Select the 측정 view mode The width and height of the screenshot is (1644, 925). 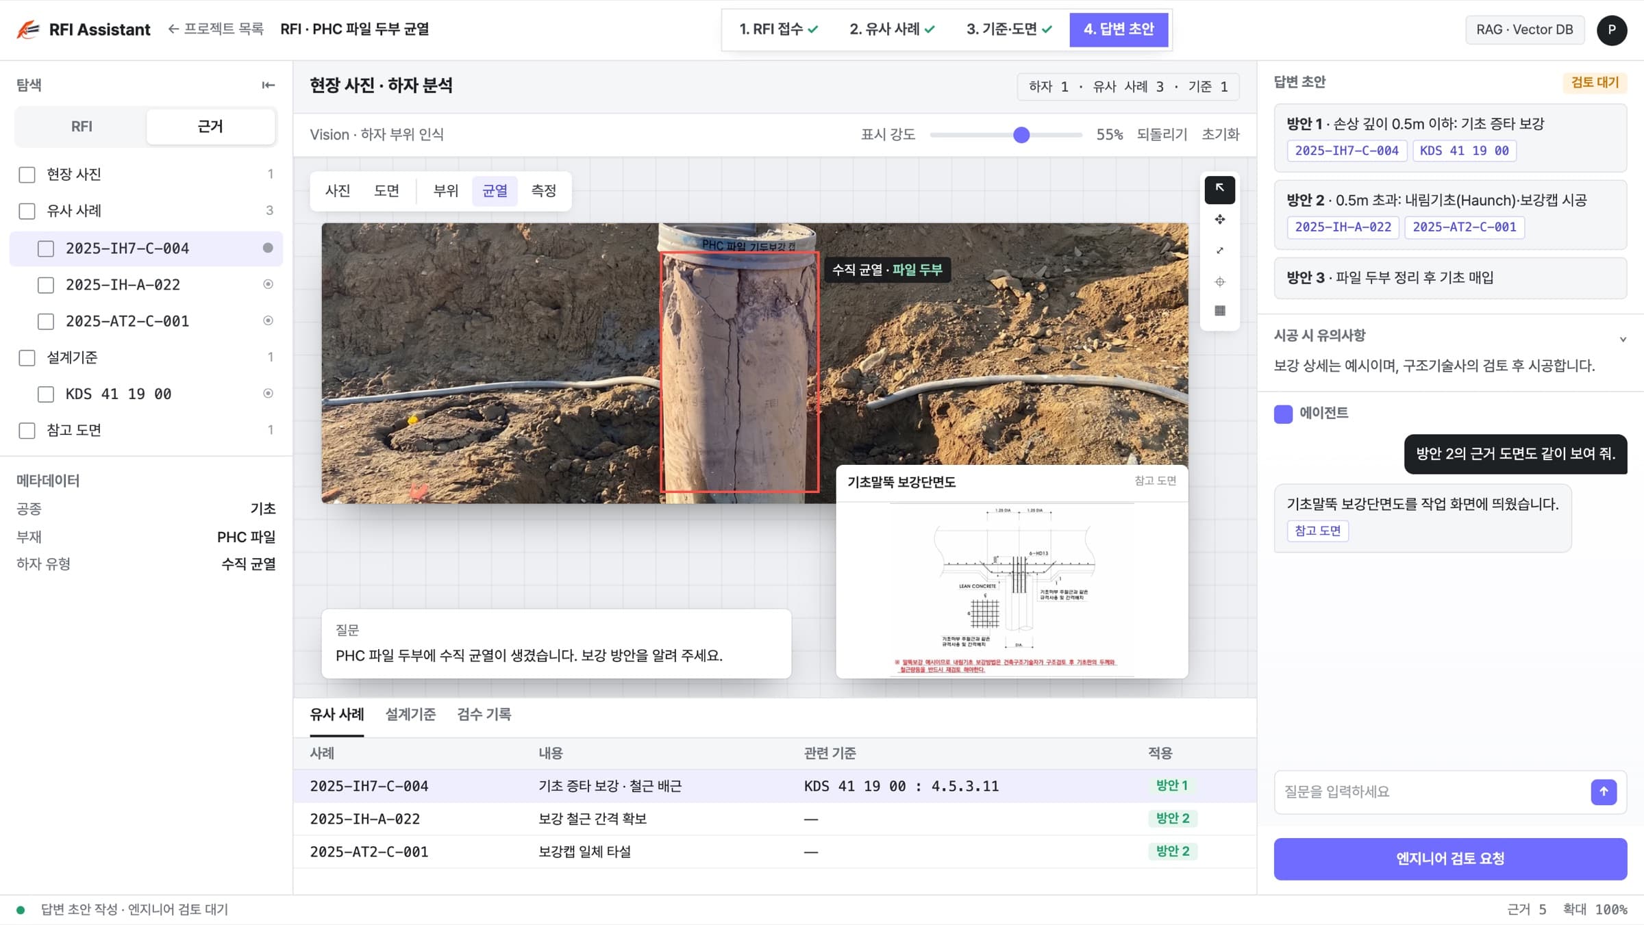pos(543,190)
